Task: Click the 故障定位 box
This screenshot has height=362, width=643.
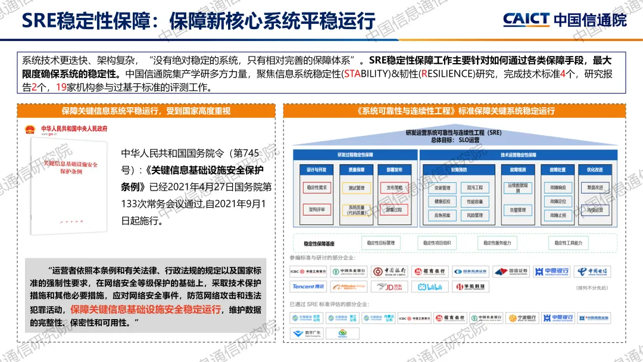Action: click(x=558, y=202)
